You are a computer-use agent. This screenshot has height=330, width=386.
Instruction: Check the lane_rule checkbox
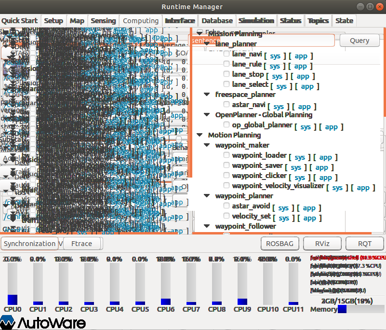pyautogui.click(x=226, y=64)
